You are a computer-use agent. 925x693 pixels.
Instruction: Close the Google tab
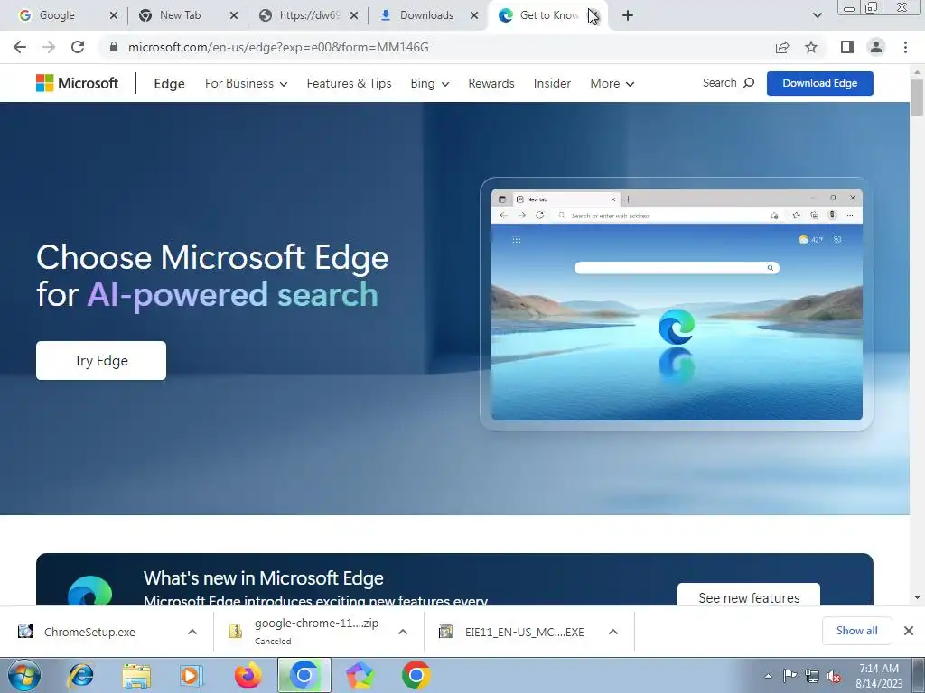click(x=114, y=15)
